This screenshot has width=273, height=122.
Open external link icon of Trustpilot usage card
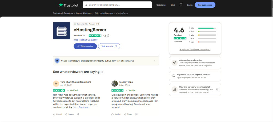click(x=217, y=90)
